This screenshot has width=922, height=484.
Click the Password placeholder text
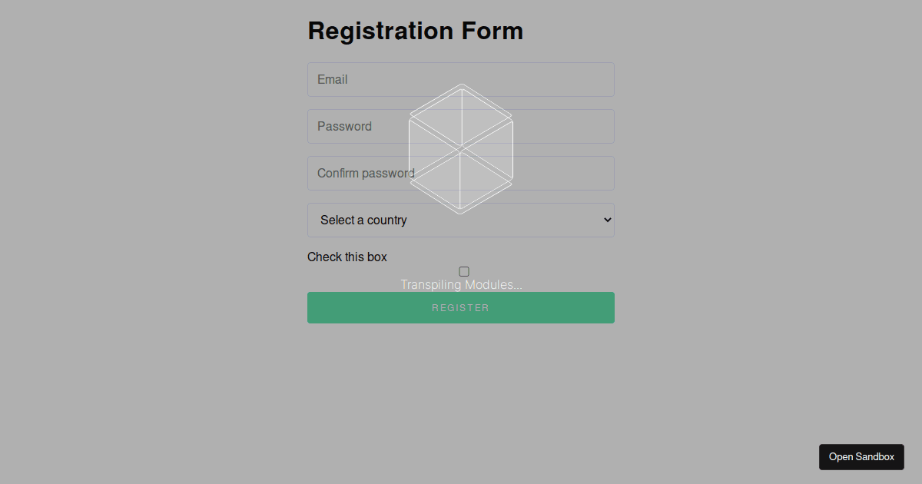(x=344, y=126)
